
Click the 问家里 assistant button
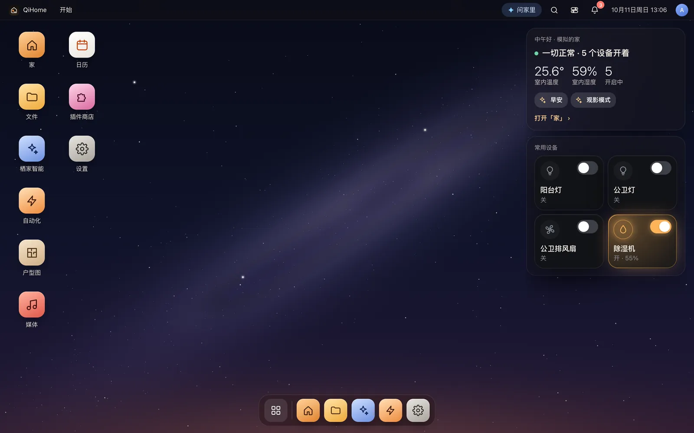pyautogui.click(x=522, y=10)
